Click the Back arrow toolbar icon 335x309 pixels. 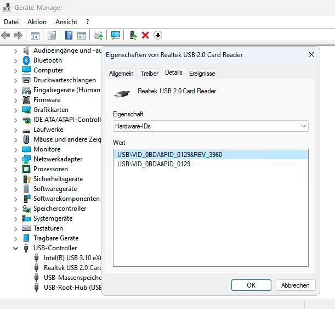(5, 35)
